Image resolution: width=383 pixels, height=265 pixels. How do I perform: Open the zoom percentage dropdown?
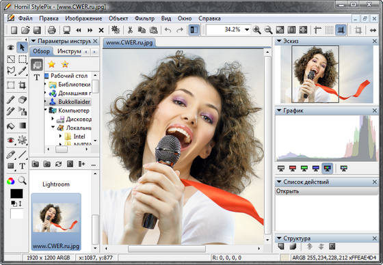click(x=247, y=30)
